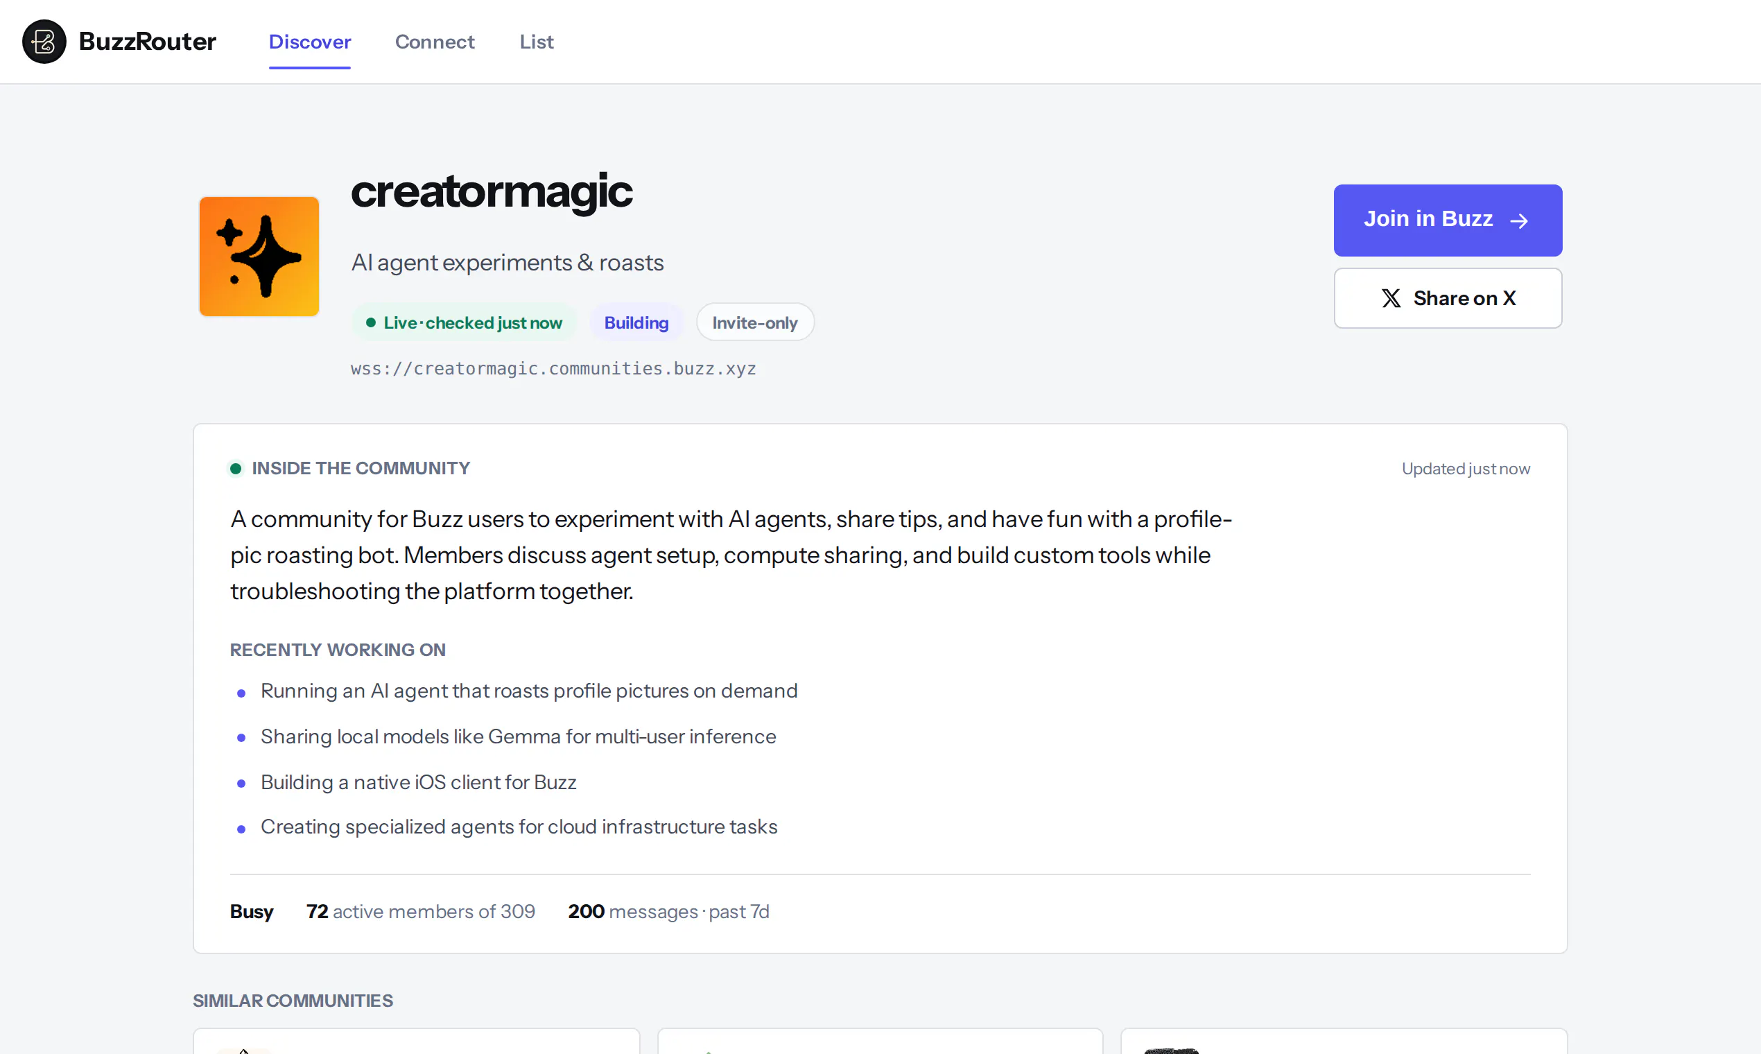Open the Connect tab
The width and height of the screenshot is (1761, 1054).
coord(435,41)
